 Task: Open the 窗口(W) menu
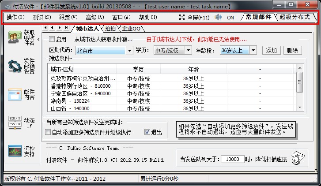(121, 17)
